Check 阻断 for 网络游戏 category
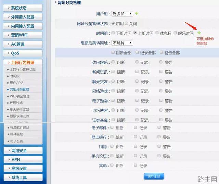 coord(113,91)
